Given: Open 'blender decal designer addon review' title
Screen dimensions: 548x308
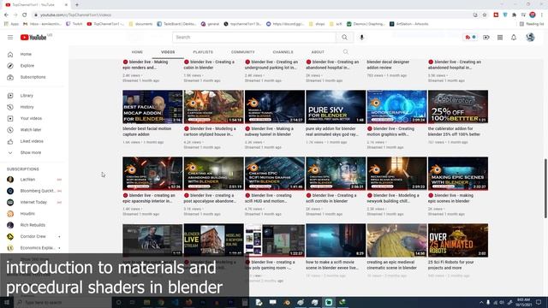Looking at the screenshot, I should pos(388,65).
